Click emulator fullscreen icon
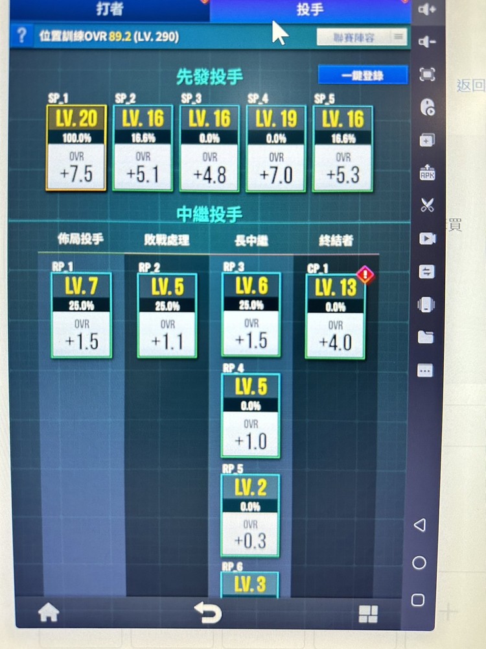The height and width of the screenshot is (649, 486). point(427,75)
